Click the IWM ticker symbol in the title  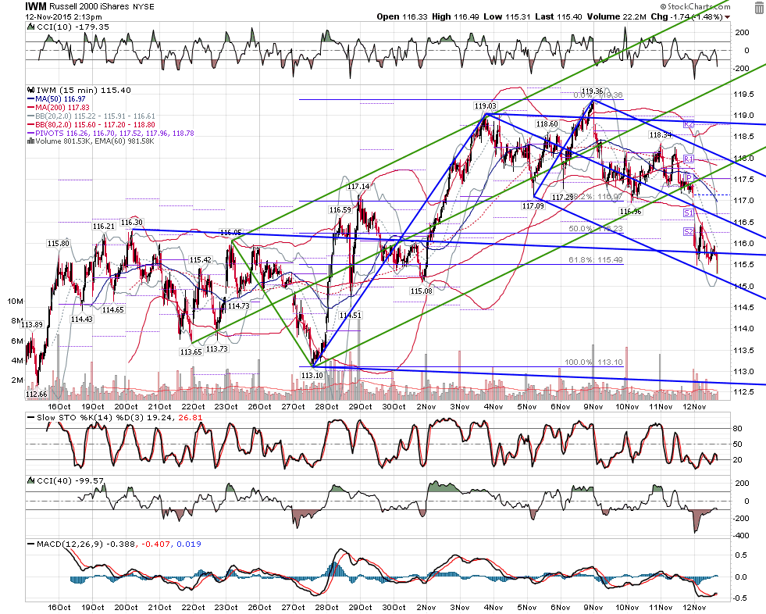coord(36,6)
